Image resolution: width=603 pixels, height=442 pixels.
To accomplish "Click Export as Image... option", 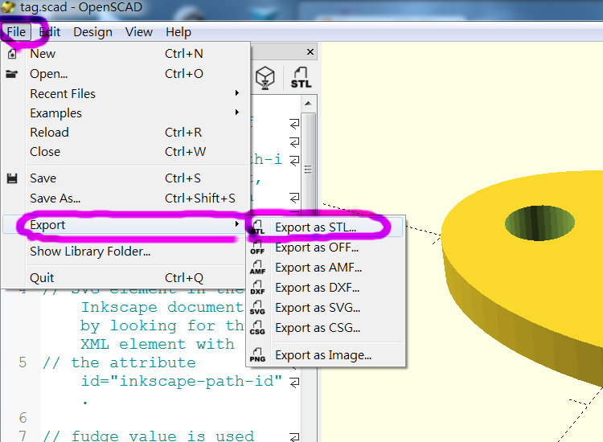I will pyautogui.click(x=326, y=355).
